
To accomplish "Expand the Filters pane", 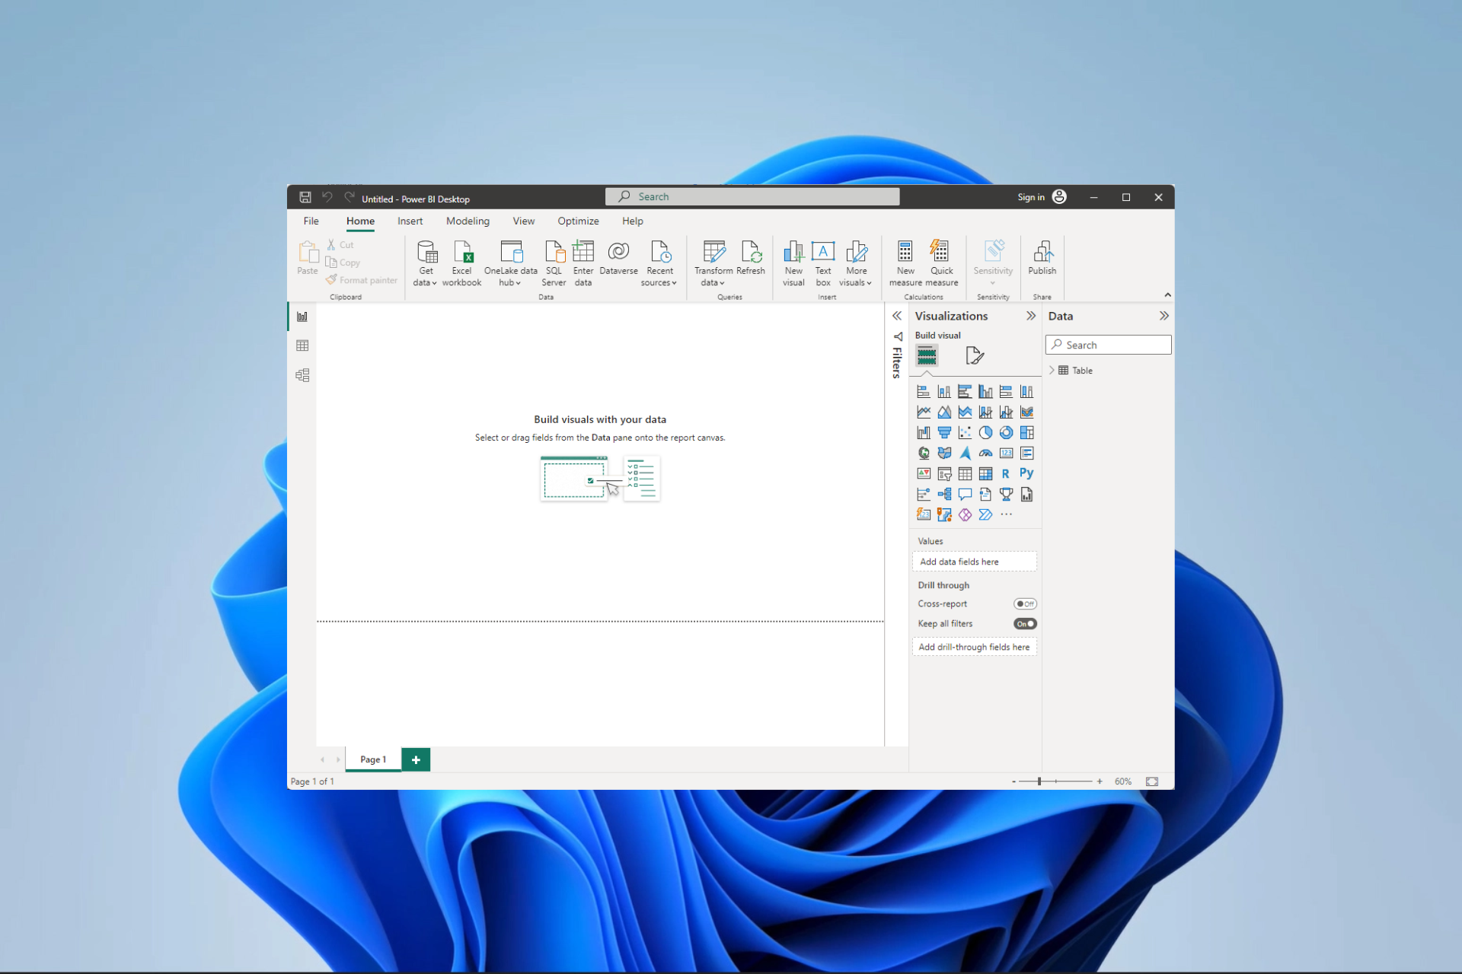I will pos(897,316).
